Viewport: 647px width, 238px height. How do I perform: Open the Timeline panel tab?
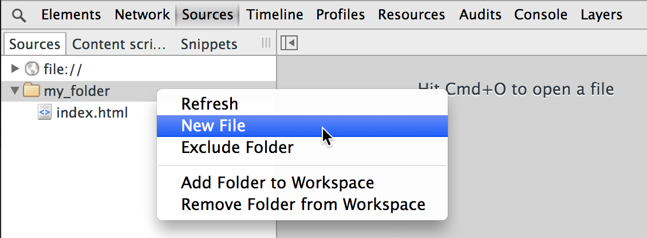click(275, 15)
